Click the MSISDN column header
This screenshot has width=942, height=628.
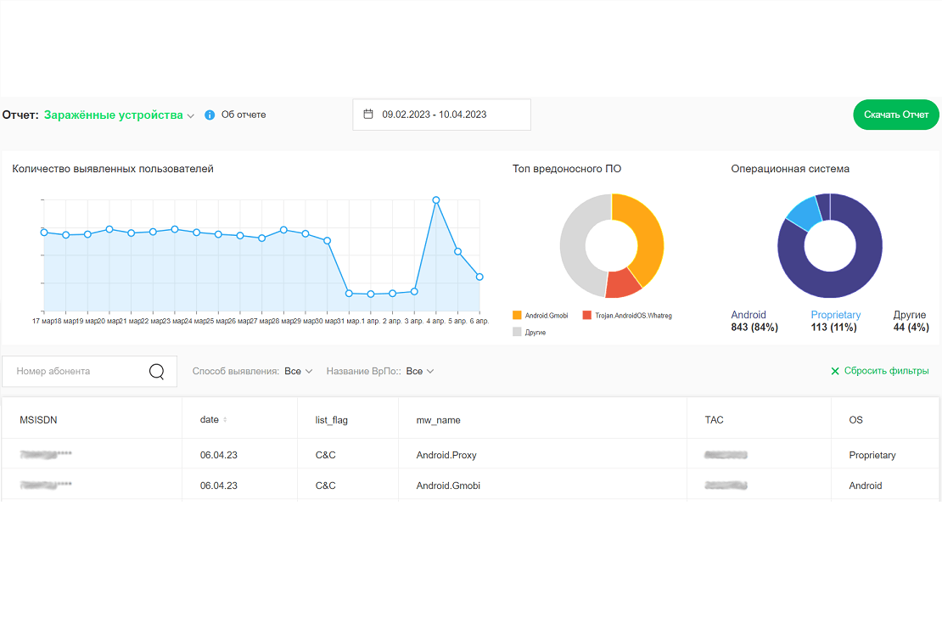[x=38, y=420]
